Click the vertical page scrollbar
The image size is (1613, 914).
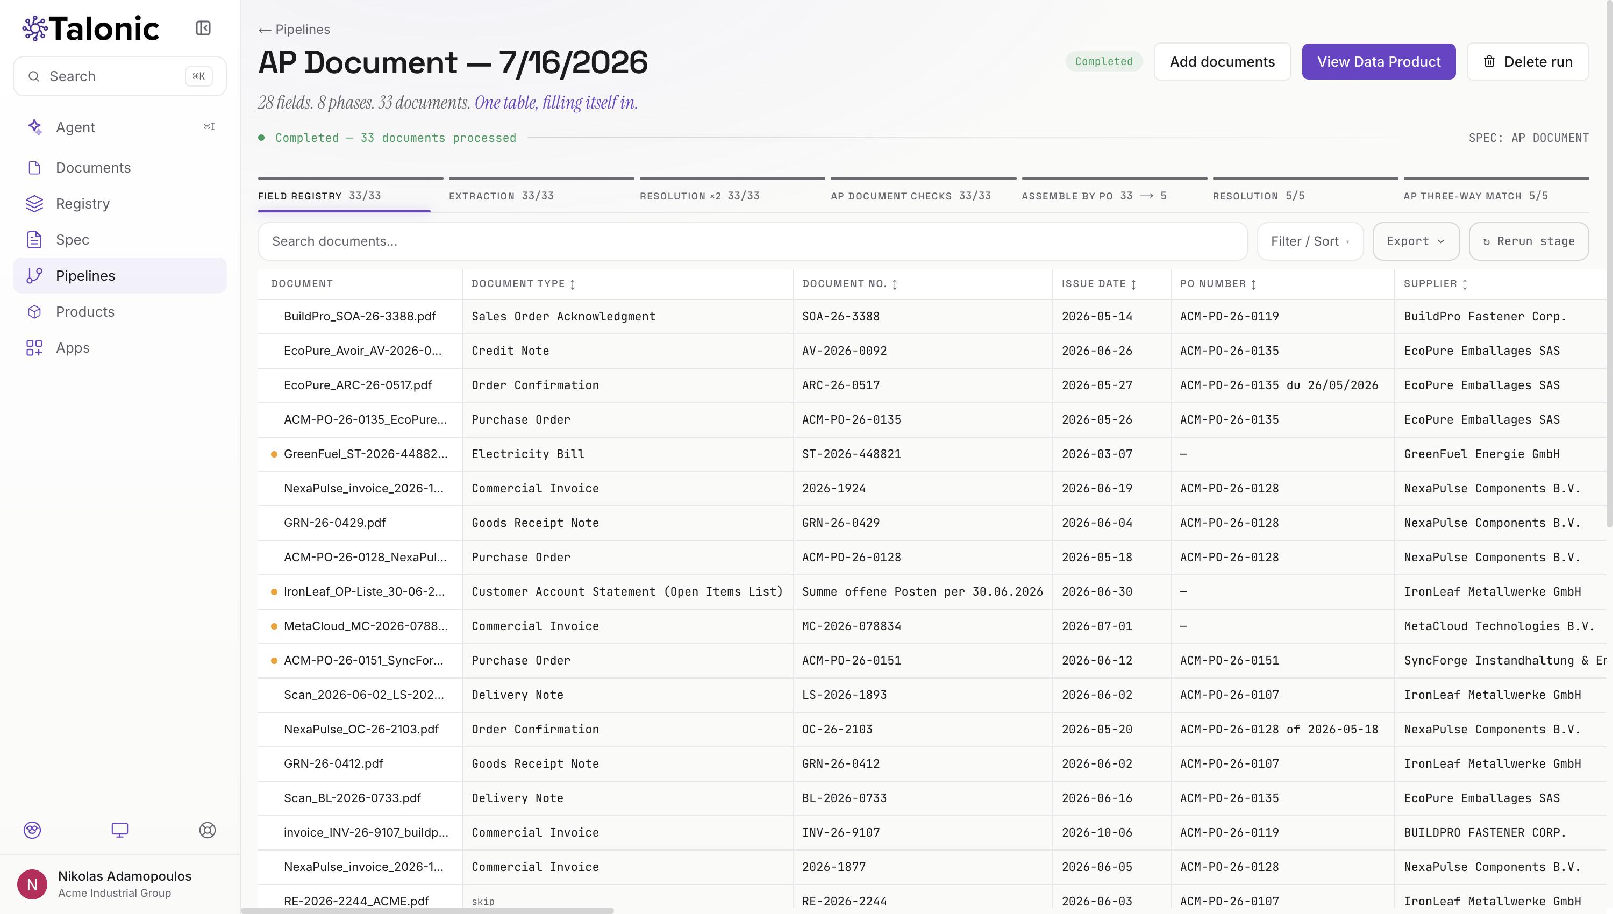pos(1609,263)
